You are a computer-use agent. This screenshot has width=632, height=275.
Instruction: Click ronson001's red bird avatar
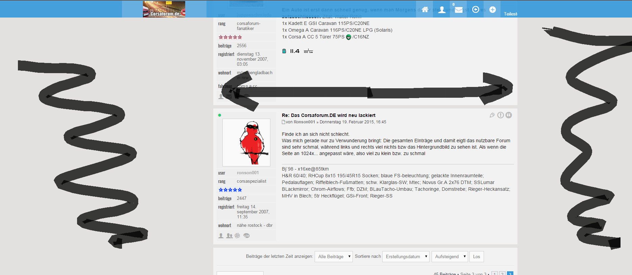tap(246, 142)
